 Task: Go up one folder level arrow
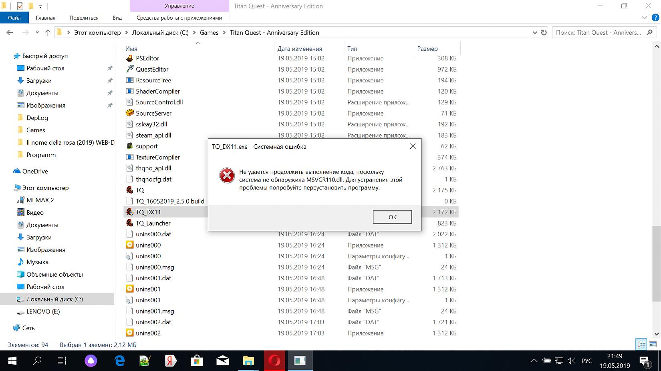coord(48,33)
